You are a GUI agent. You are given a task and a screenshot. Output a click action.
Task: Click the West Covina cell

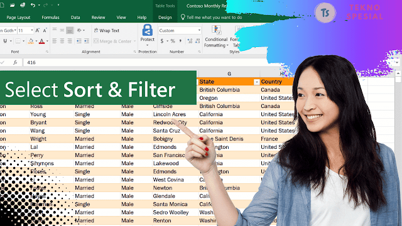(175, 180)
